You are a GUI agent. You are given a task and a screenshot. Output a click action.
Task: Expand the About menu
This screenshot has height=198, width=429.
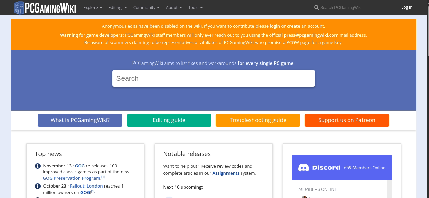pos(173,7)
